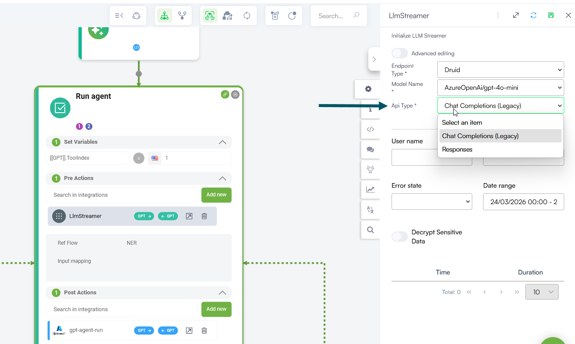This screenshot has height=344, width=575.
Task: Delete the LlmStreamer pre action
Action: 204,216
